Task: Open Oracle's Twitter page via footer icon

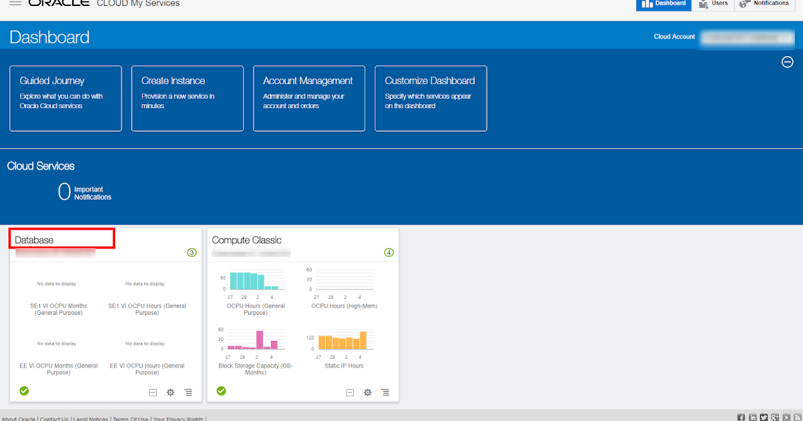Action: point(763,417)
